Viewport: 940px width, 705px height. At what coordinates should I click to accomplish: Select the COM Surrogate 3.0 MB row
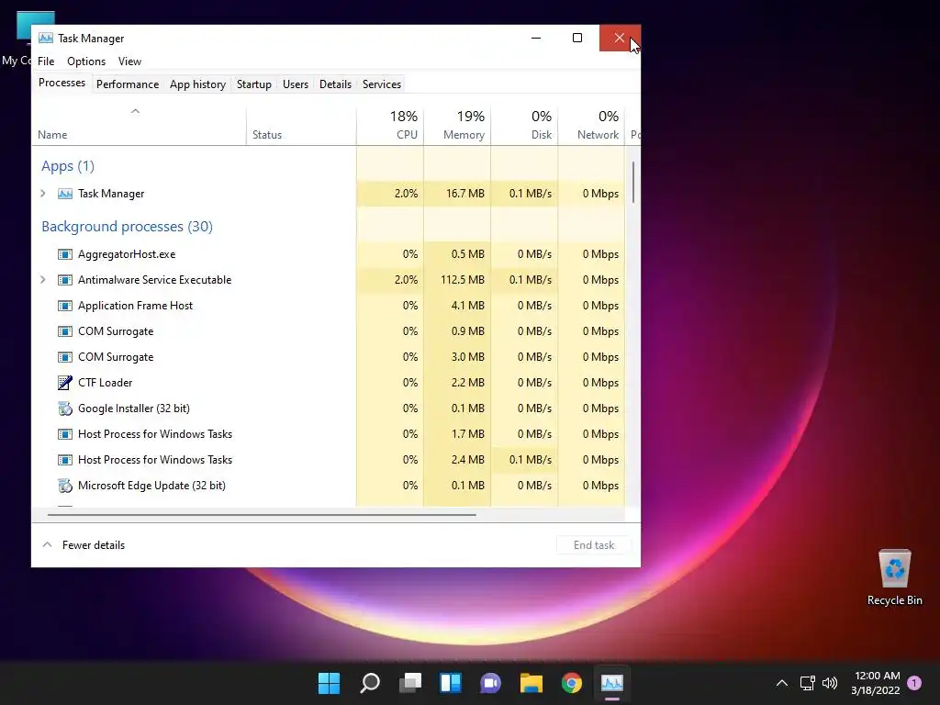[329, 357]
